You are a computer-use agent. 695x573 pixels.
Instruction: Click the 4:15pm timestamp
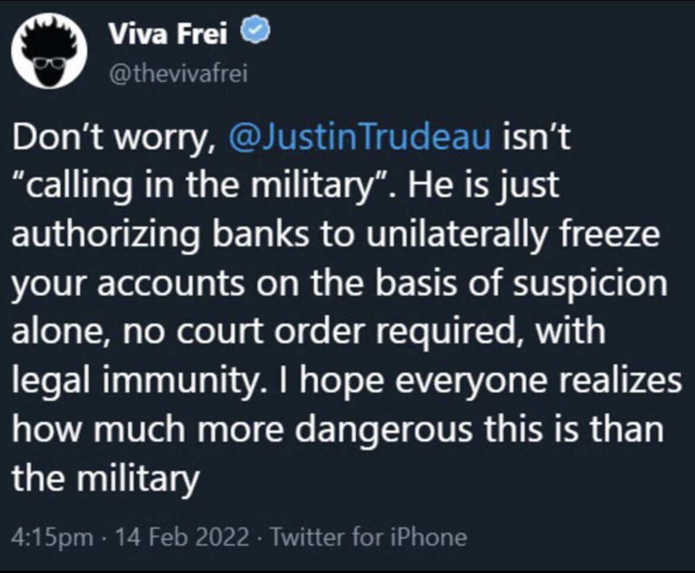53,537
